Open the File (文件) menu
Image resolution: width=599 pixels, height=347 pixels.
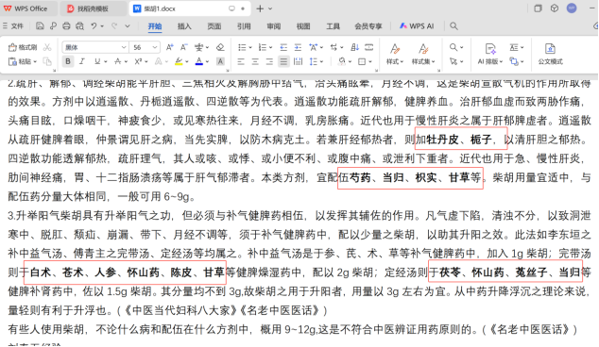[12, 25]
